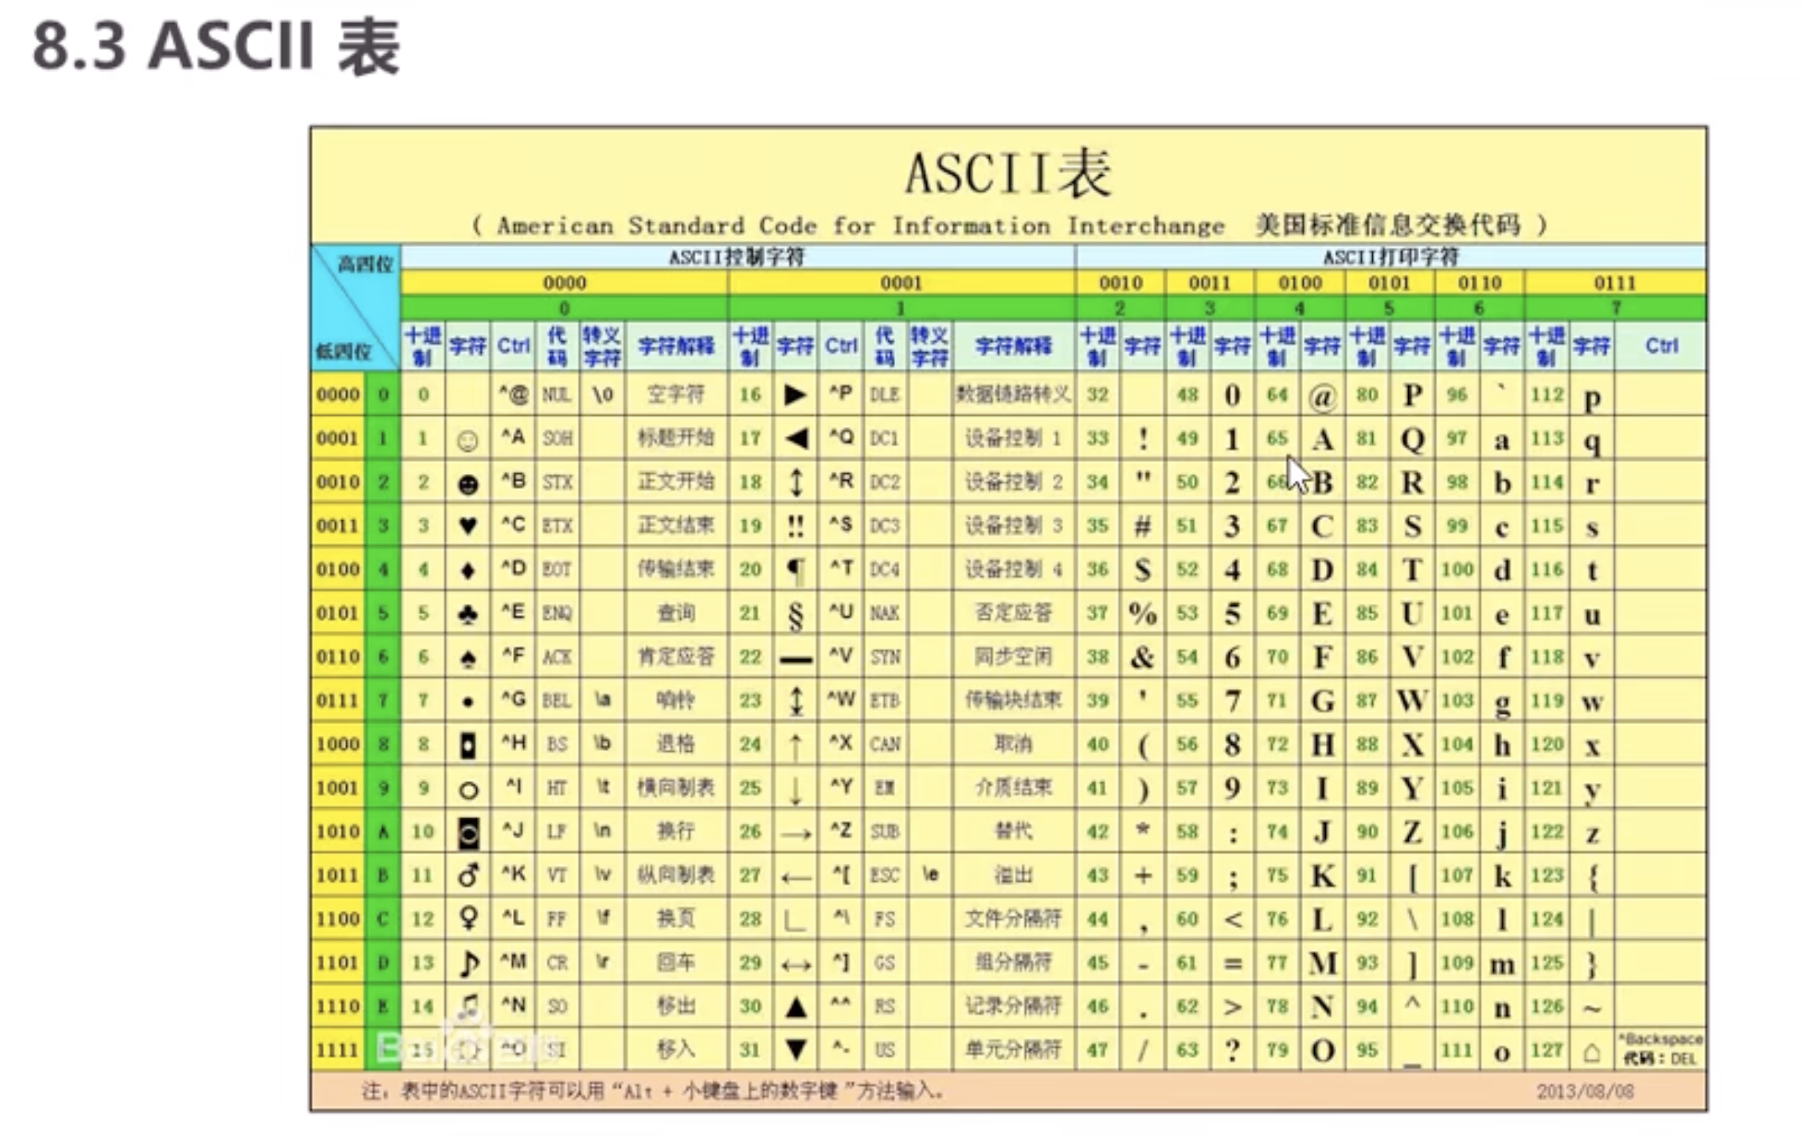The width and height of the screenshot is (1803, 1136).
Task: Click the '数据链路转义' description cell
Action: coord(1013,394)
